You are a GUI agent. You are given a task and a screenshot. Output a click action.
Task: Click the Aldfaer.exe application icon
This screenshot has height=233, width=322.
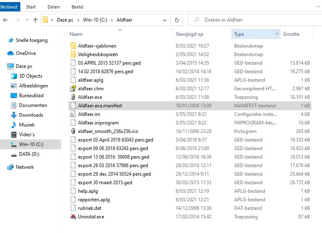click(x=73, y=97)
